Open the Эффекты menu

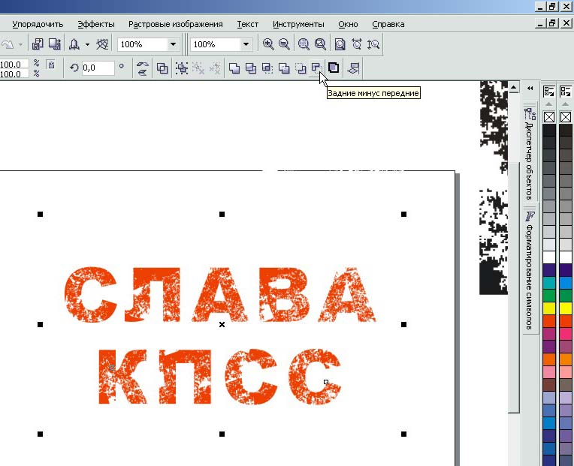click(96, 24)
